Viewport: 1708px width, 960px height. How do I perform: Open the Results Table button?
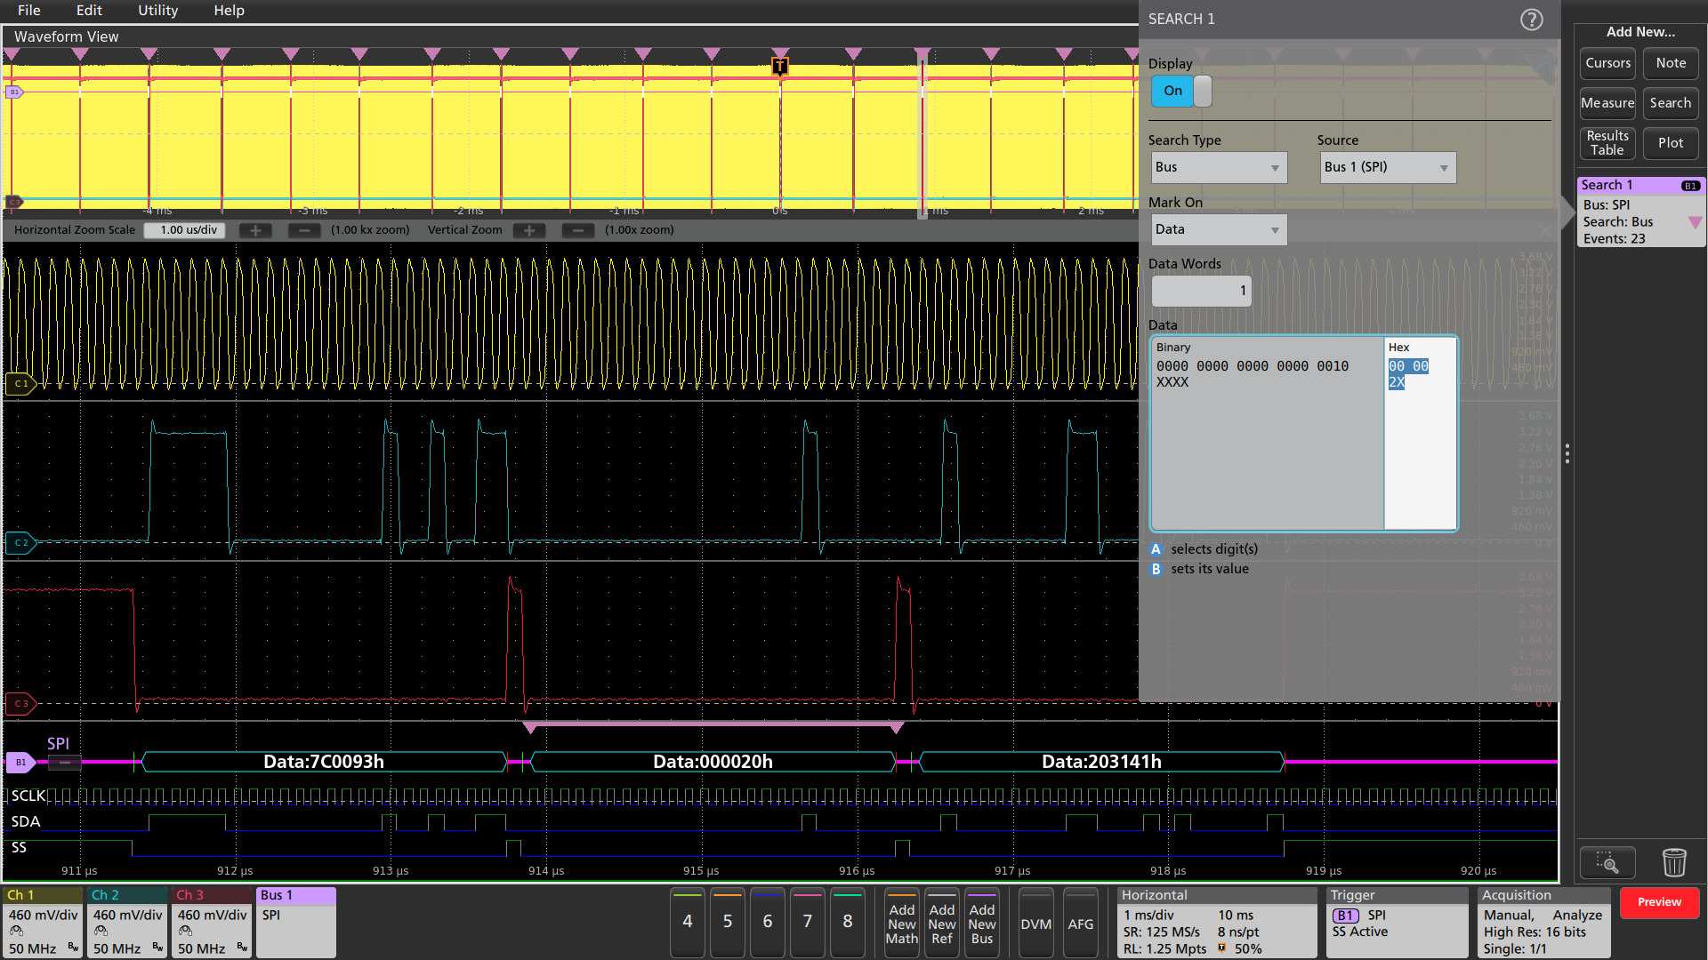pyautogui.click(x=1607, y=143)
